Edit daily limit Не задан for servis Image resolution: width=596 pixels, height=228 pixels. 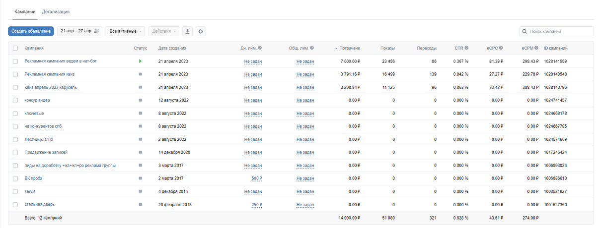coord(253,191)
